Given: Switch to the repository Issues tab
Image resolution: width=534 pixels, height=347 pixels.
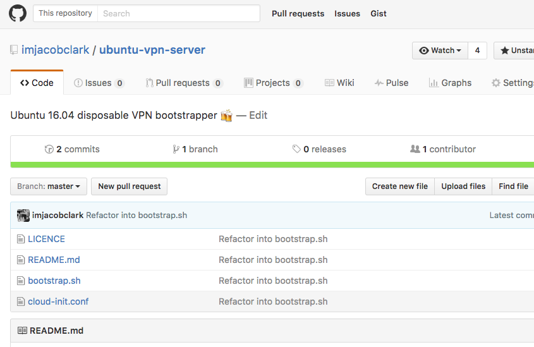Looking at the screenshot, I should click(x=99, y=83).
